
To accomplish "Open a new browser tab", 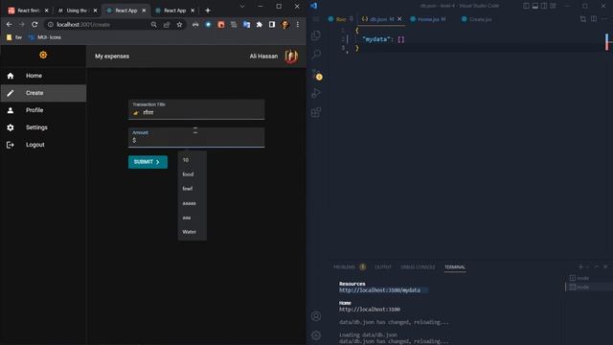I will click(x=208, y=11).
